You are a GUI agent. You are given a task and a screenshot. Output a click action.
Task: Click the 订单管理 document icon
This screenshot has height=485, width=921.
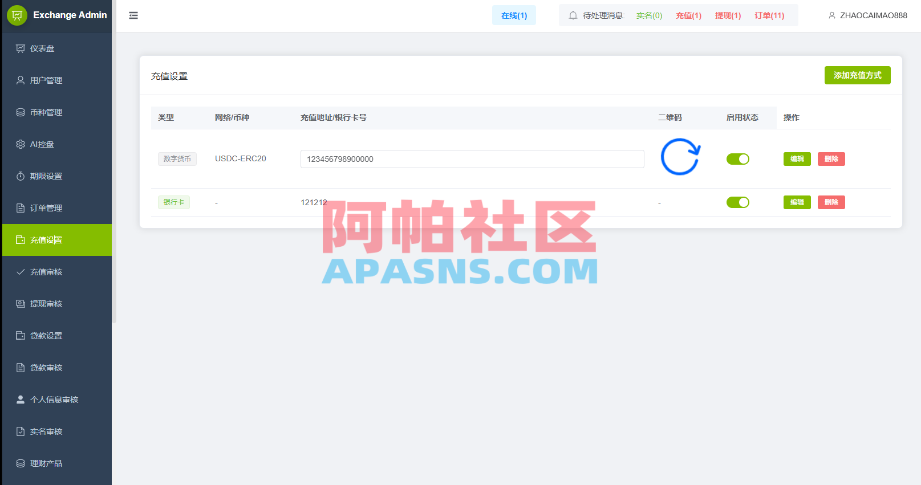pyautogui.click(x=21, y=208)
